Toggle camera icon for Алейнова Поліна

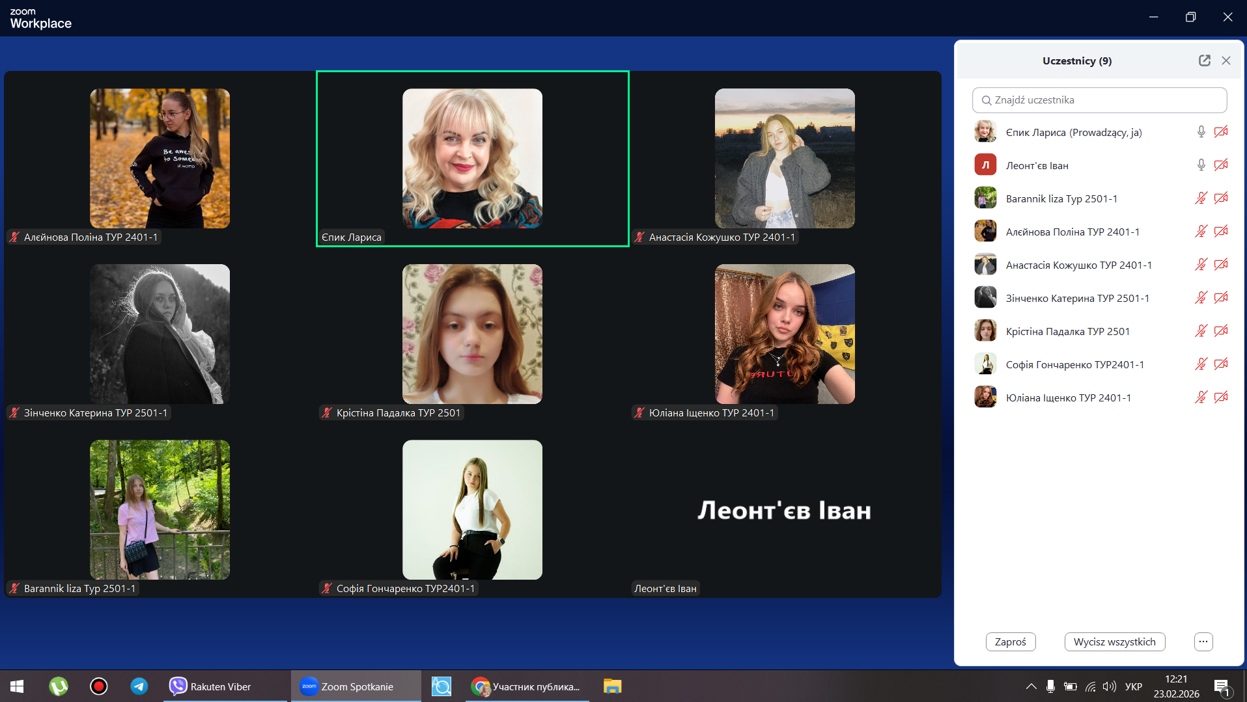(x=1221, y=232)
